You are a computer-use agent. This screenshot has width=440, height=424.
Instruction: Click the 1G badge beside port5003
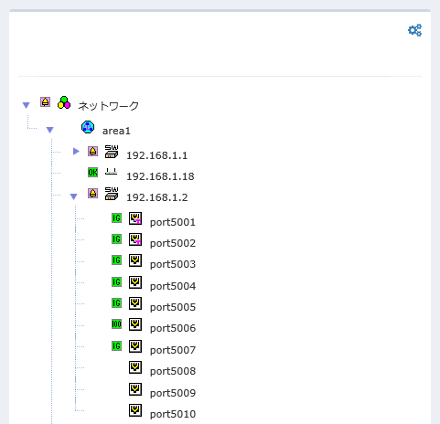coord(116,260)
